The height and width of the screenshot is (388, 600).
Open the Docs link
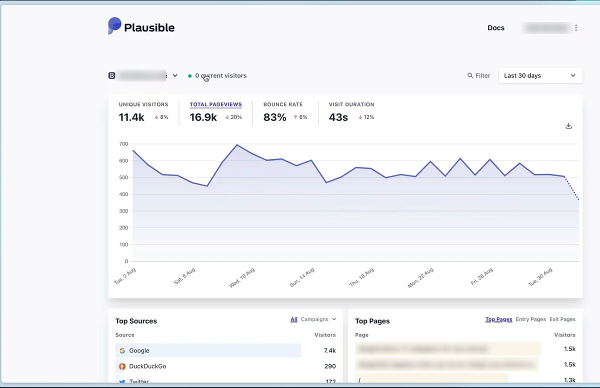[496, 28]
